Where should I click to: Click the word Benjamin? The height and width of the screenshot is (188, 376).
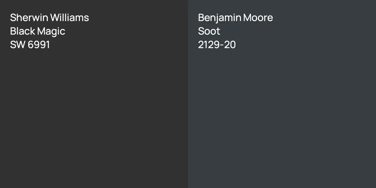point(220,18)
